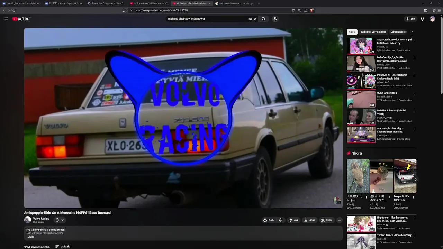The width and height of the screenshot is (443, 249).
Task: Bookmark the page with the bookmark icon
Action: pos(124,10)
